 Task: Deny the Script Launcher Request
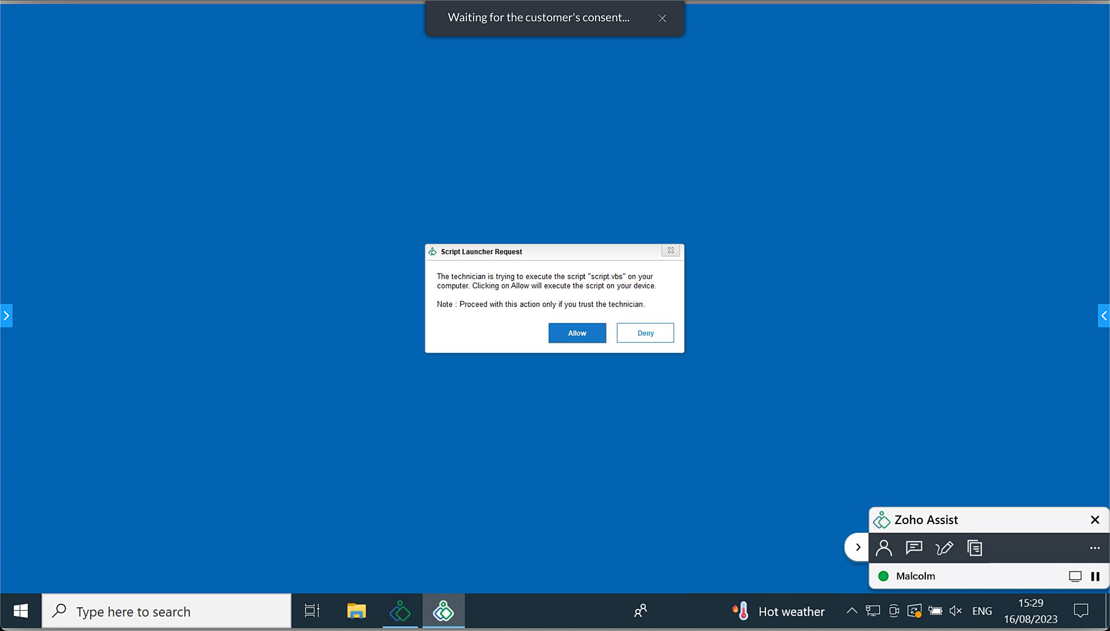pos(645,333)
